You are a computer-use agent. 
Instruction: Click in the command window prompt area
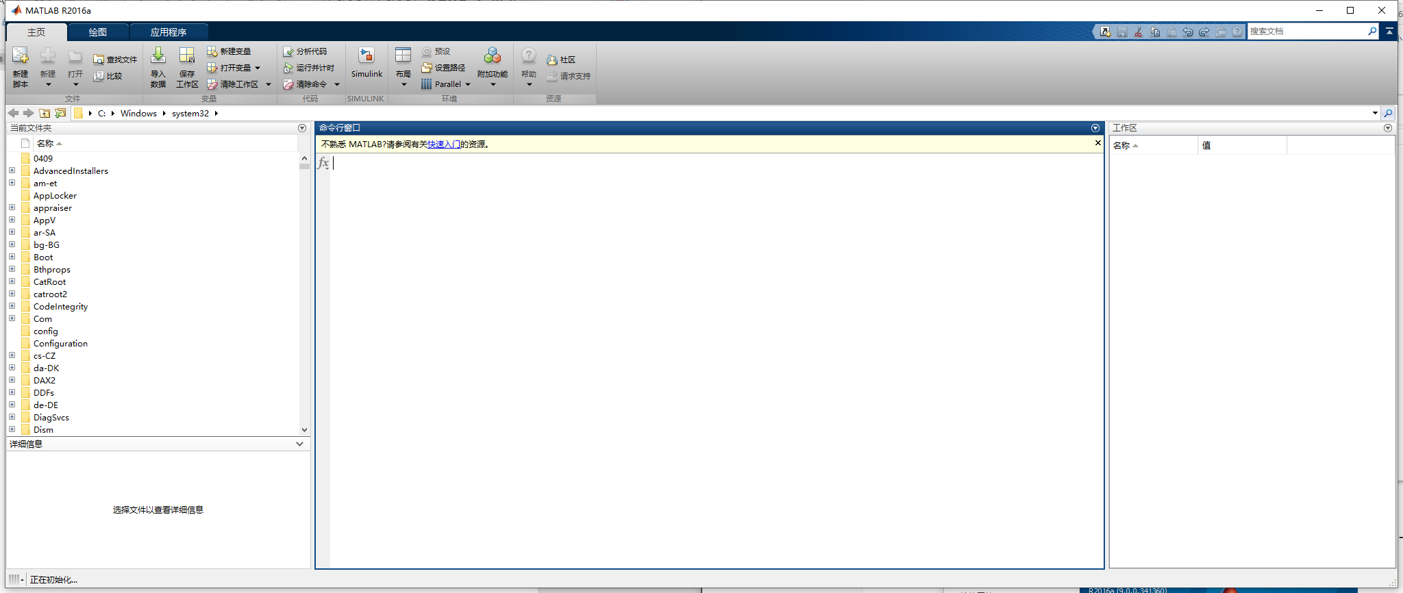[717, 359]
